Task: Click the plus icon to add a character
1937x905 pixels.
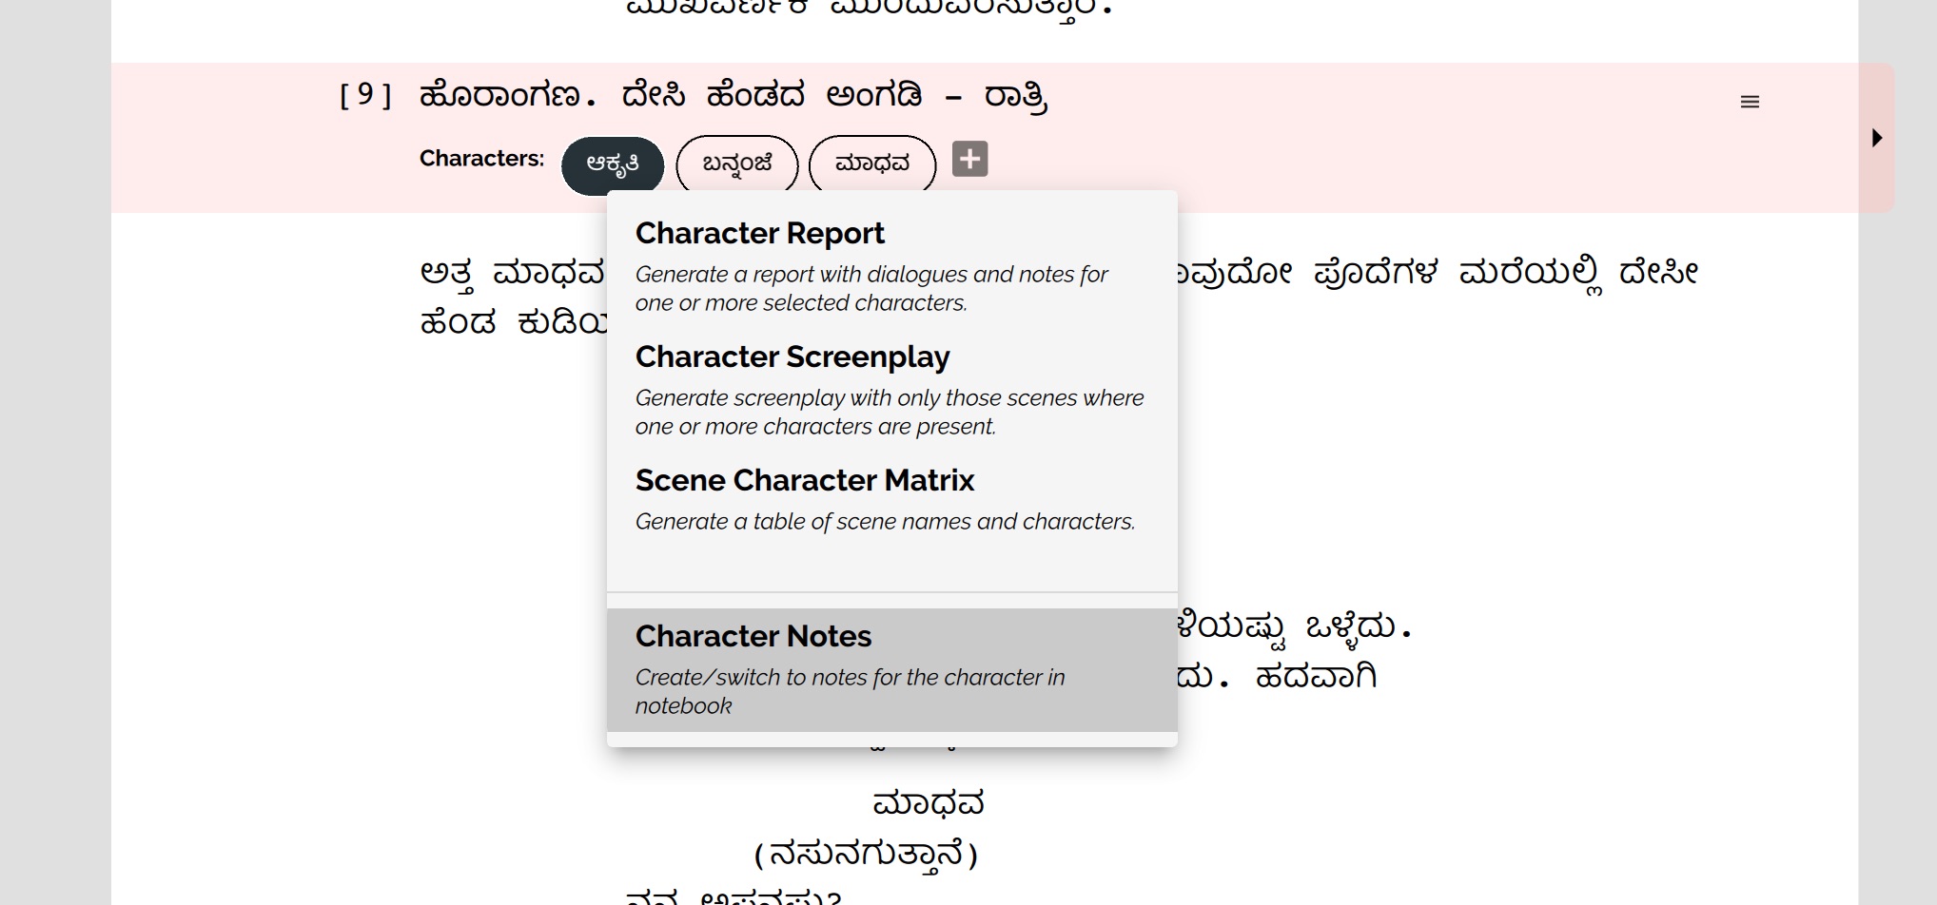Action: click(970, 160)
